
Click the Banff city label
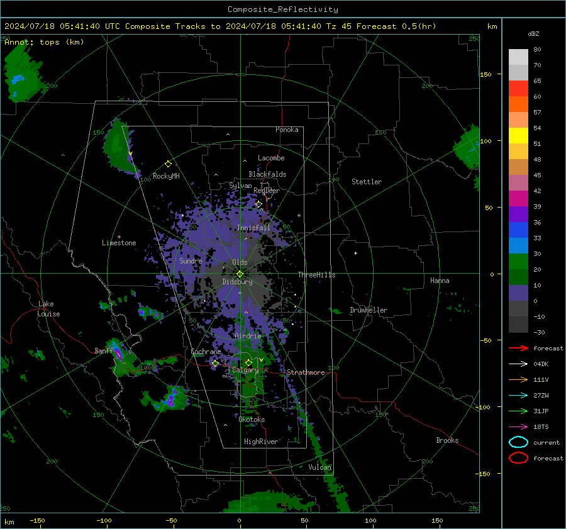point(104,351)
